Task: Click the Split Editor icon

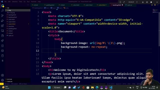Action: point(155,5)
